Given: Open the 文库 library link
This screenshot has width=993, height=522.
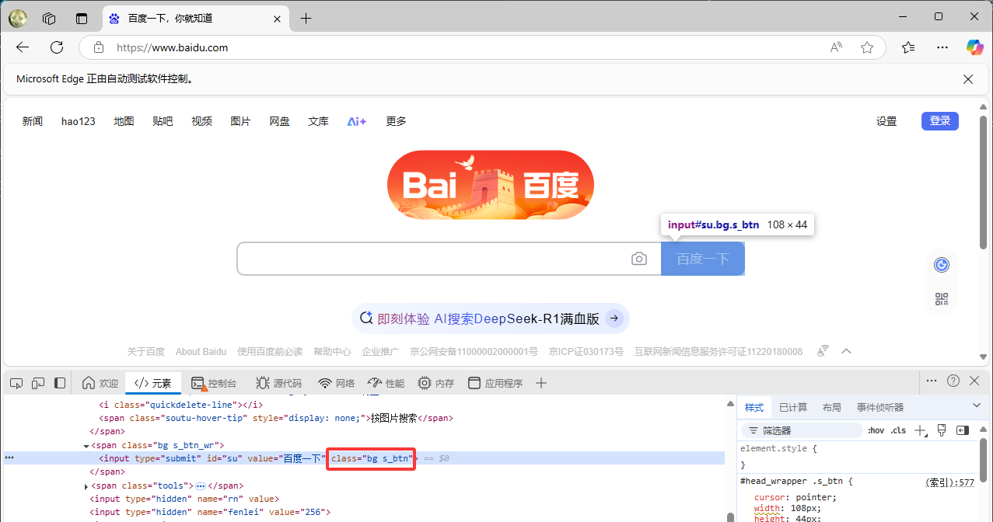Looking at the screenshot, I should 318,121.
